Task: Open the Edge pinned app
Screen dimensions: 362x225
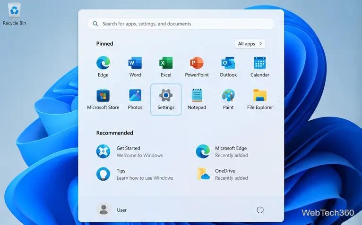Action: (x=103, y=67)
